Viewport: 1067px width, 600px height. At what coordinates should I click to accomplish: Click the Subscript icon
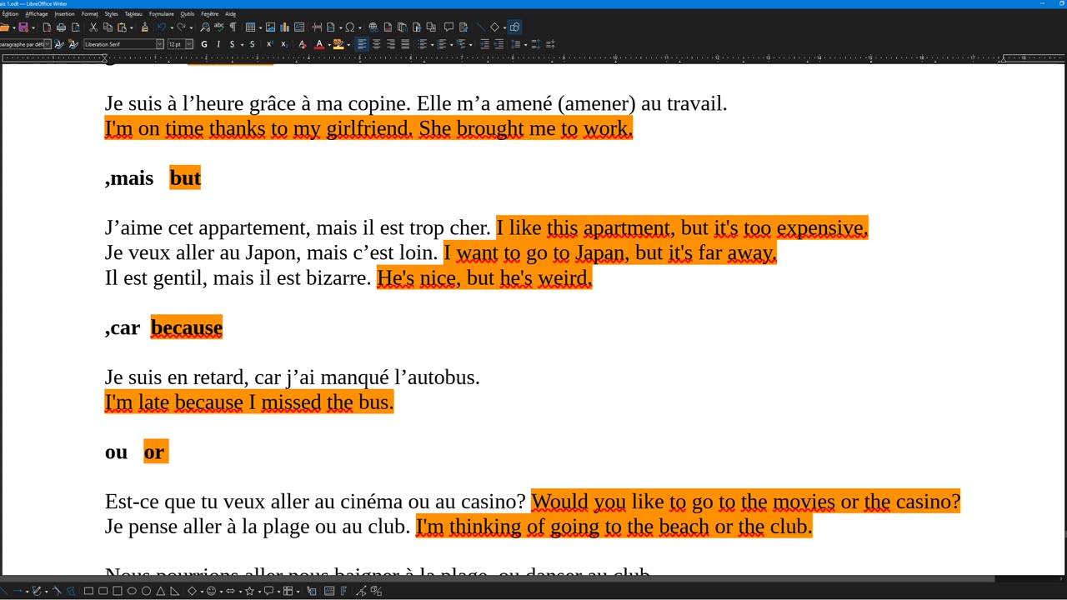[284, 44]
